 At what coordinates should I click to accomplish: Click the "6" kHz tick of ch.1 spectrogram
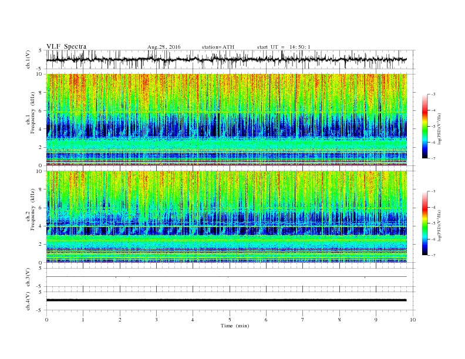click(x=41, y=111)
